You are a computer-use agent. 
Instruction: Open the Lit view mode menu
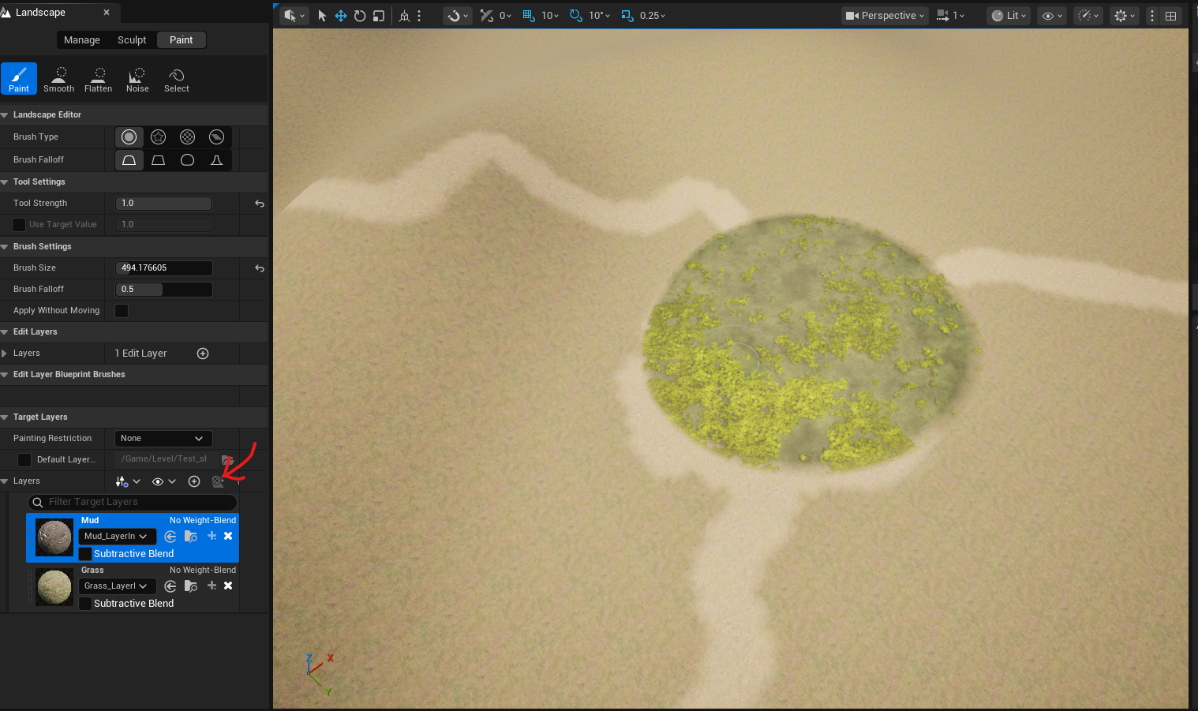pyautogui.click(x=1010, y=16)
